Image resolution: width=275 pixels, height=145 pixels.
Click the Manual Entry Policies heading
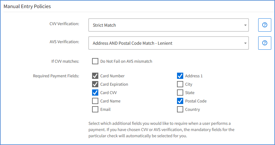(27, 6)
